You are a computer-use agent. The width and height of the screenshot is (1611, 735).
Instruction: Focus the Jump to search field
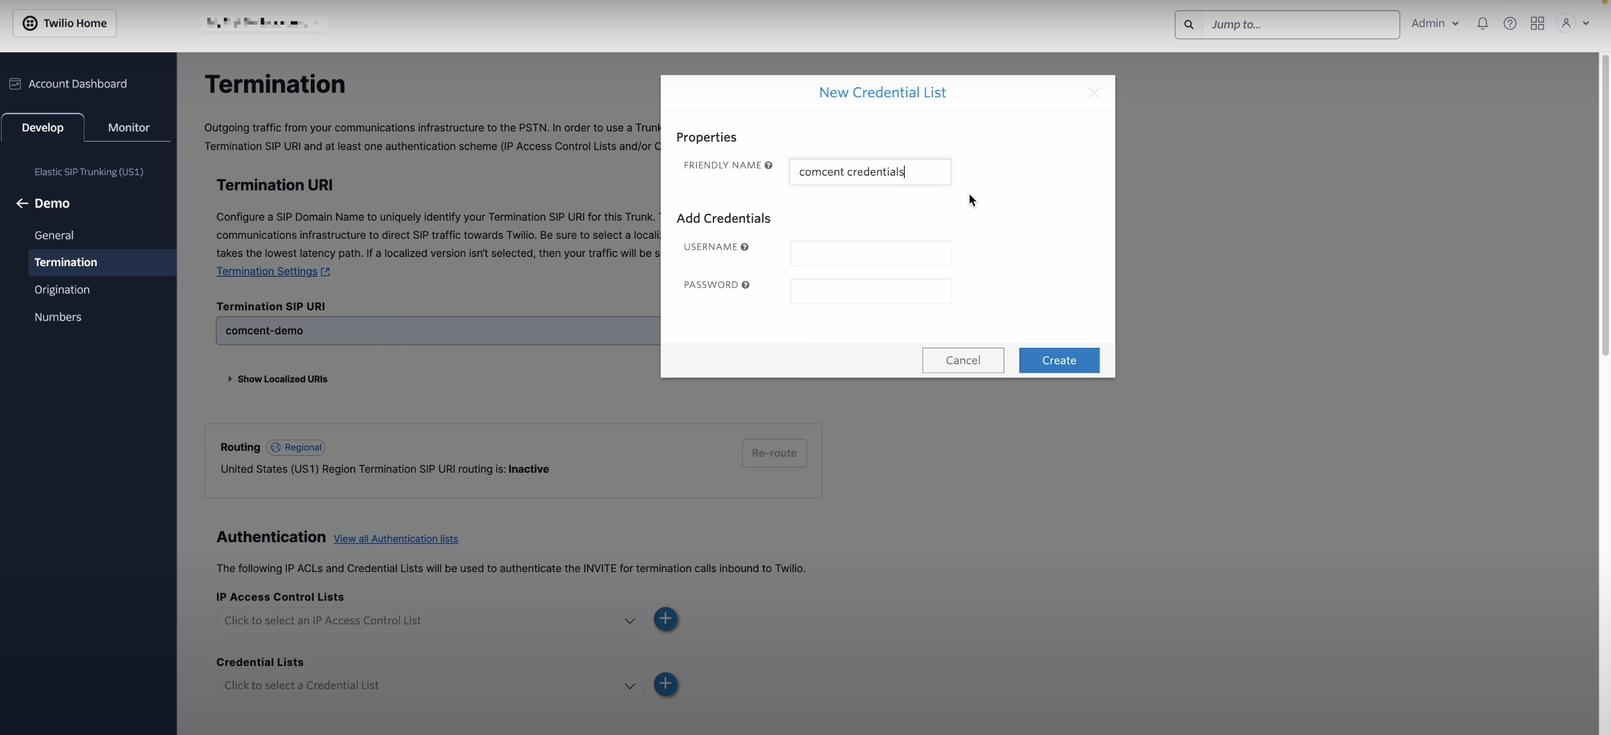(1300, 25)
